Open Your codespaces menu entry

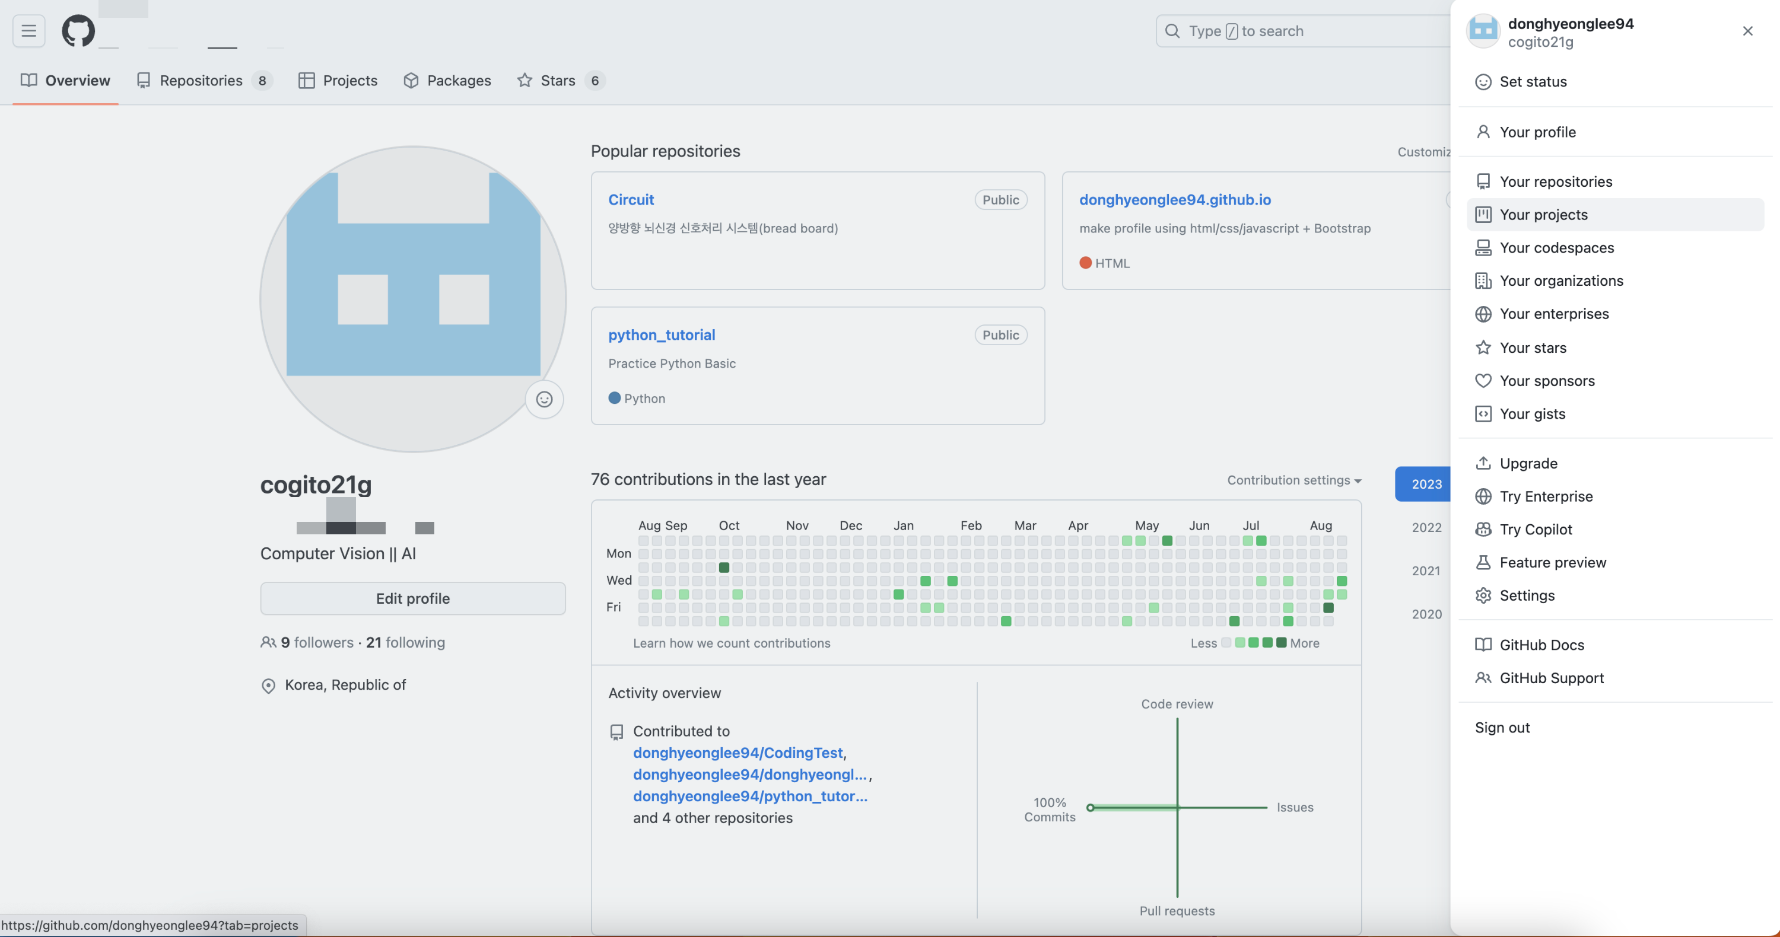pyautogui.click(x=1556, y=248)
